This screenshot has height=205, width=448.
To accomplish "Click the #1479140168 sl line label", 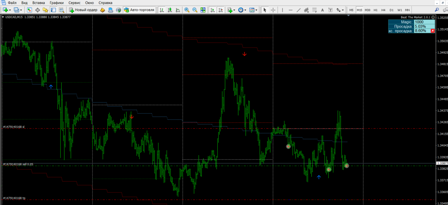I will [x=14, y=127].
